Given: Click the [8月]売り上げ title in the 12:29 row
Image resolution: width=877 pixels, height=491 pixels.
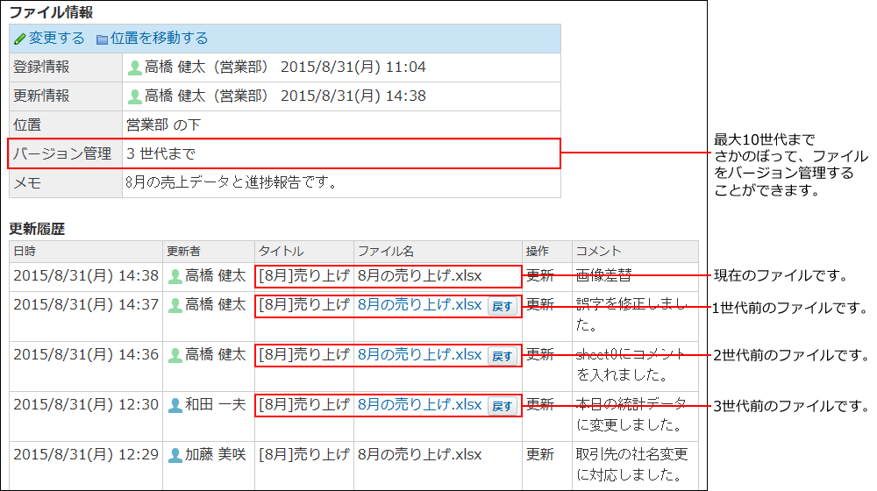Looking at the screenshot, I should coord(303,455).
